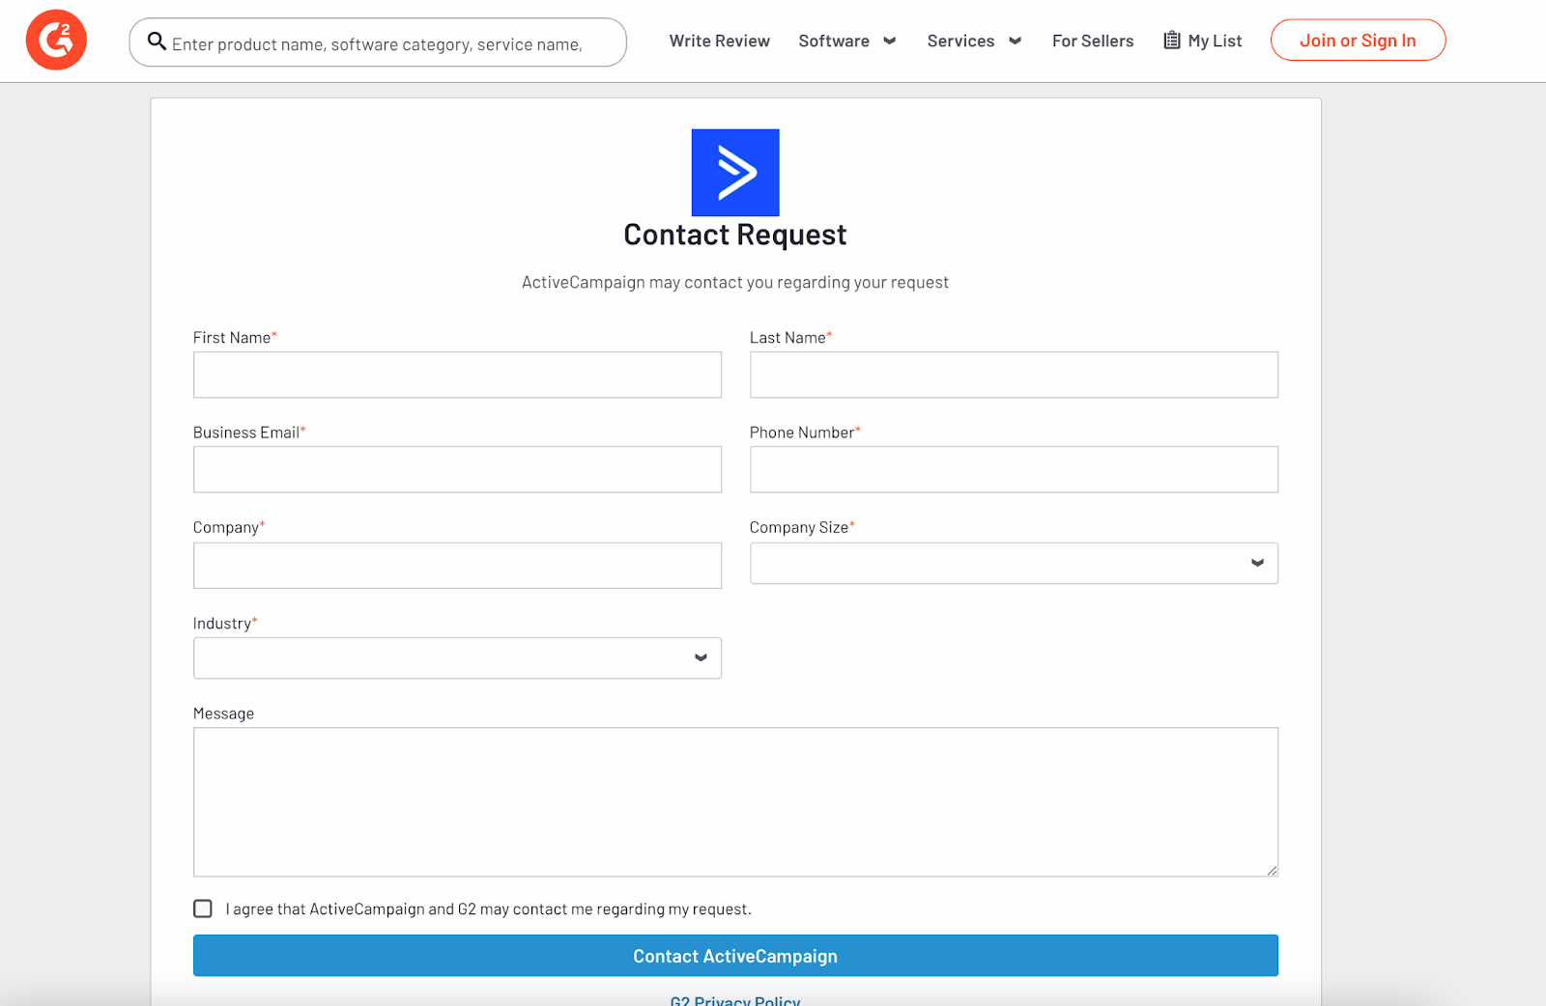Select the Business Email field

click(x=457, y=469)
